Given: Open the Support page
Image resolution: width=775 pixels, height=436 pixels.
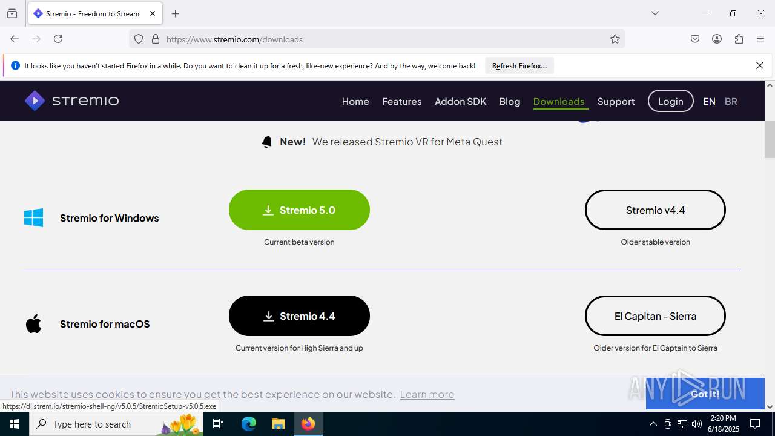Looking at the screenshot, I should click(x=616, y=101).
